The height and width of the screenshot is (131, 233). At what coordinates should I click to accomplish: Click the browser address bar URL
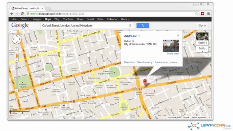(x=57, y=14)
